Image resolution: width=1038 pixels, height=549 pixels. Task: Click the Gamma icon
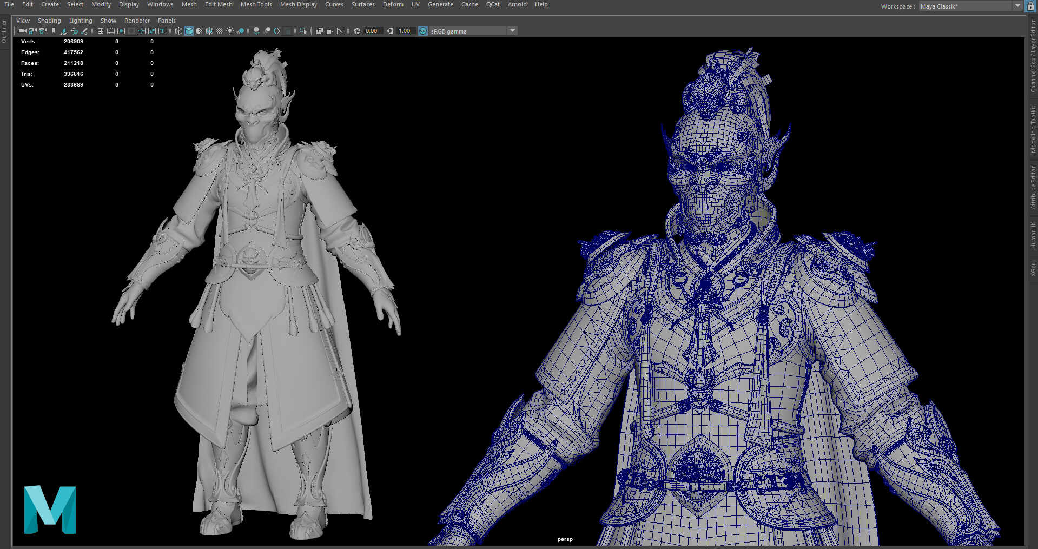click(x=390, y=31)
